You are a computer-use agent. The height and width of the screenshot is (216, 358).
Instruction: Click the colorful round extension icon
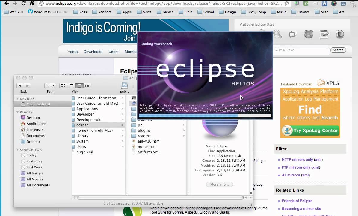tap(334, 4)
